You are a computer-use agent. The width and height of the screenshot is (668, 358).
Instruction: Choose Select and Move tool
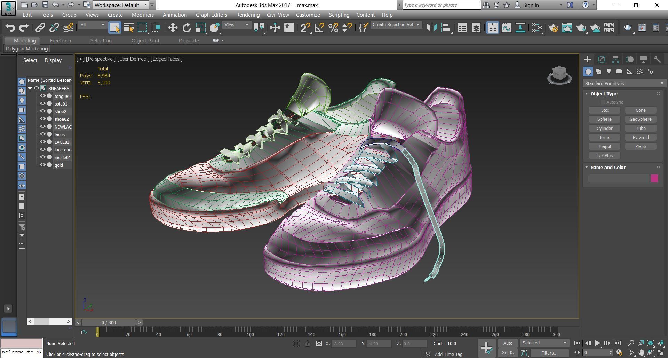click(x=173, y=28)
